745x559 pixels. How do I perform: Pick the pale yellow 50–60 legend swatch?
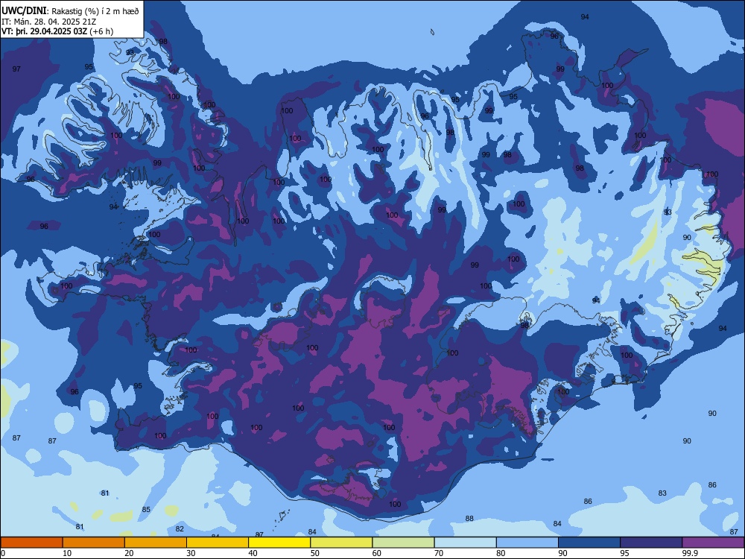(x=341, y=542)
